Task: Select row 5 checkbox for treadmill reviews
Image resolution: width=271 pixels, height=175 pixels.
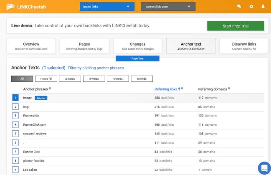Action: click(x=15, y=134)
